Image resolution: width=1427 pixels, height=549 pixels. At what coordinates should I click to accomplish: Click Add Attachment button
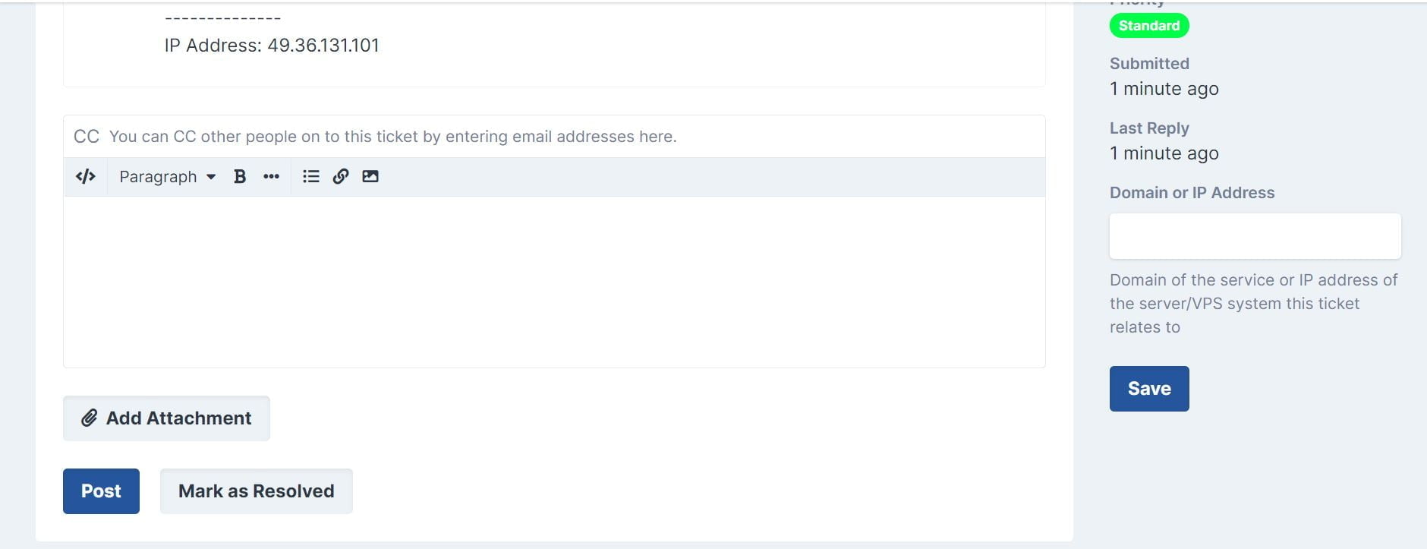166,418
